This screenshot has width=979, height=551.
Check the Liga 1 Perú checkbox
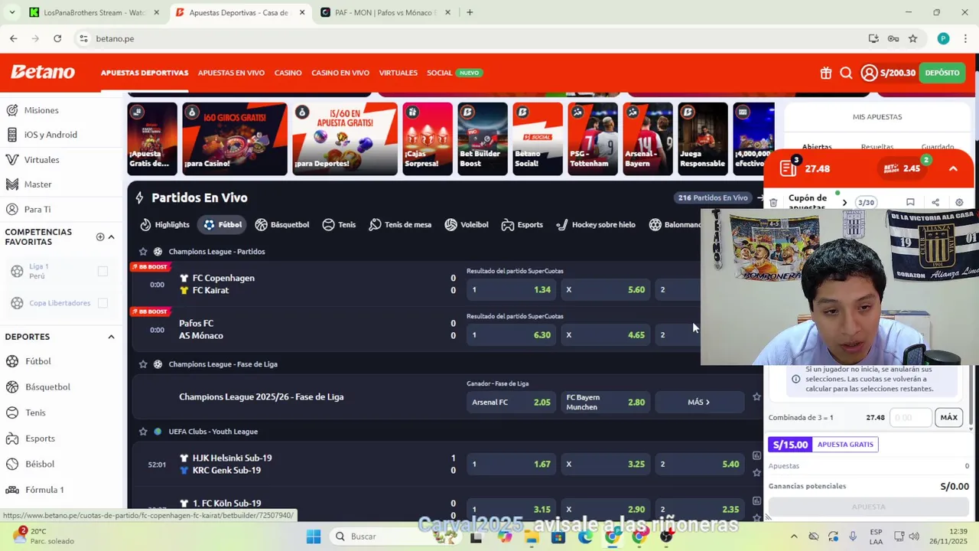click(x=102, y=271)
